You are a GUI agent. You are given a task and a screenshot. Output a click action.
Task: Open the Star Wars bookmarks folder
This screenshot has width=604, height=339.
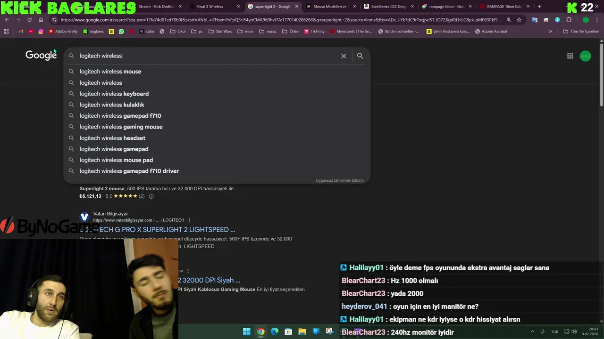click(219, 32)
